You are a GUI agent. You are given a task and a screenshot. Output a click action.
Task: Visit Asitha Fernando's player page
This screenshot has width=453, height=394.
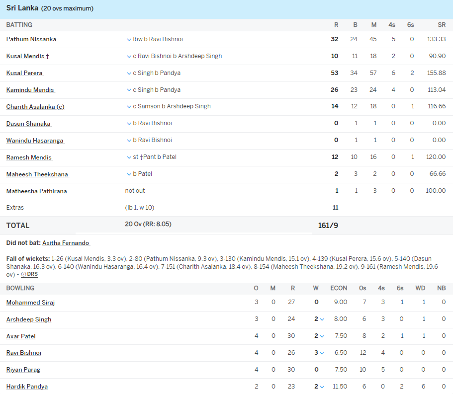tap(66, 243)
